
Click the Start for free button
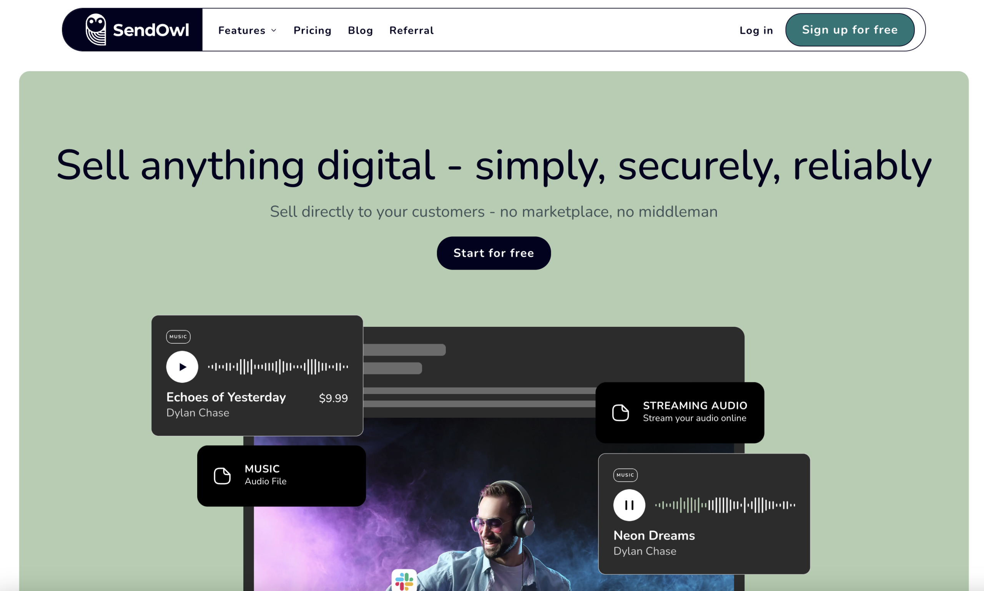tap(494, 253)
